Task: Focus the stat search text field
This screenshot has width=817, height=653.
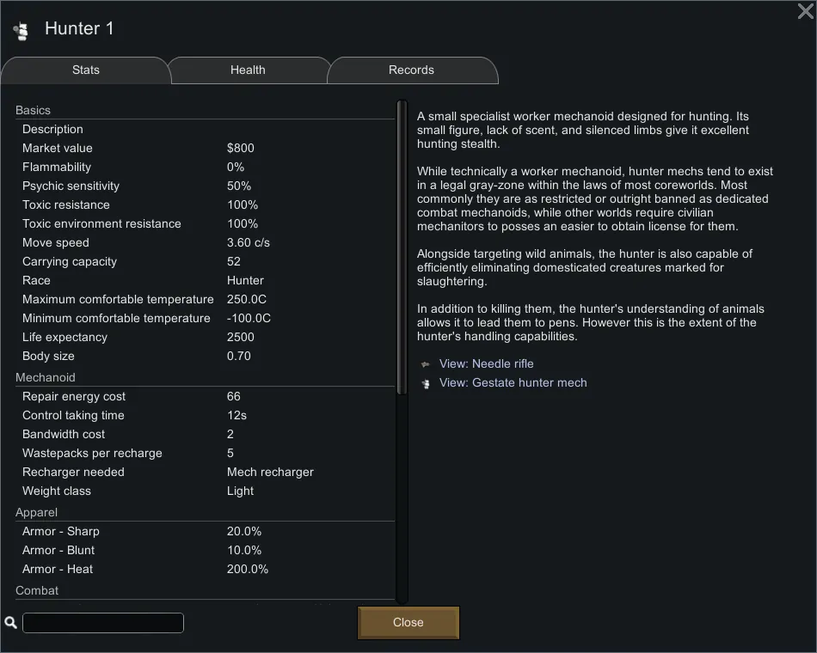Action: (103, 623)
